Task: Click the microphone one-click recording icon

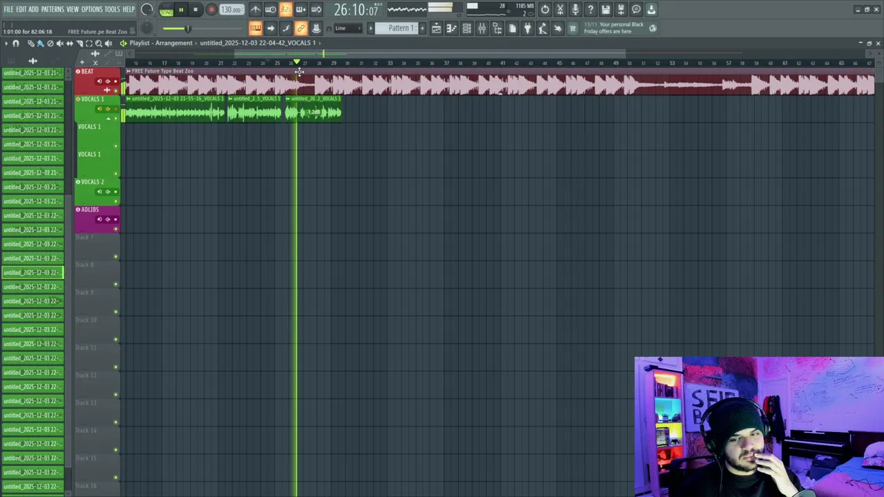Action: 575,10
